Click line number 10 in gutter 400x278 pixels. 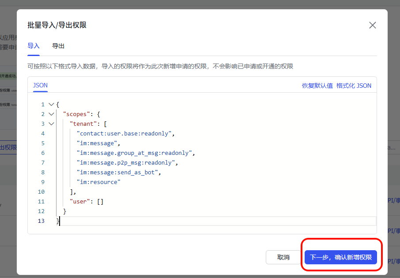tap(41, 192)
